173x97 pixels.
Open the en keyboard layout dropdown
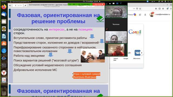coord(153,1)
